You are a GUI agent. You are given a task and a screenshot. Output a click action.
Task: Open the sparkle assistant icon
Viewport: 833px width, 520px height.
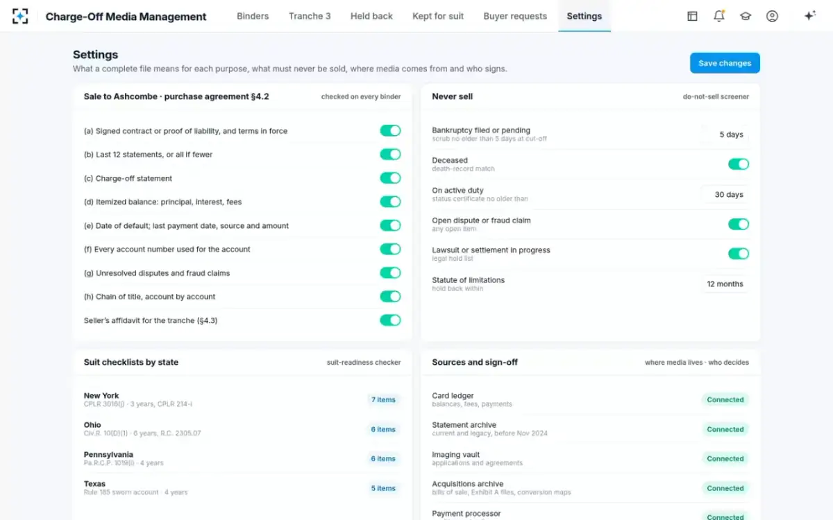tap(809, 16)
